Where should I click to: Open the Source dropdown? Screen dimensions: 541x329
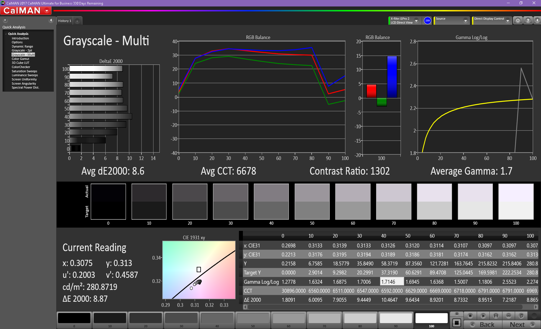(x=465, y=21)
